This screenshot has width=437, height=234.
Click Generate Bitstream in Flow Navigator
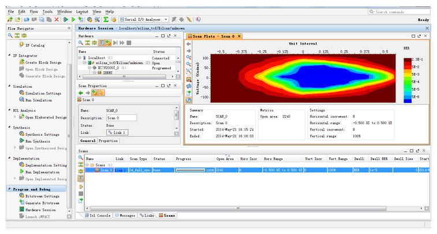point(41,203)
